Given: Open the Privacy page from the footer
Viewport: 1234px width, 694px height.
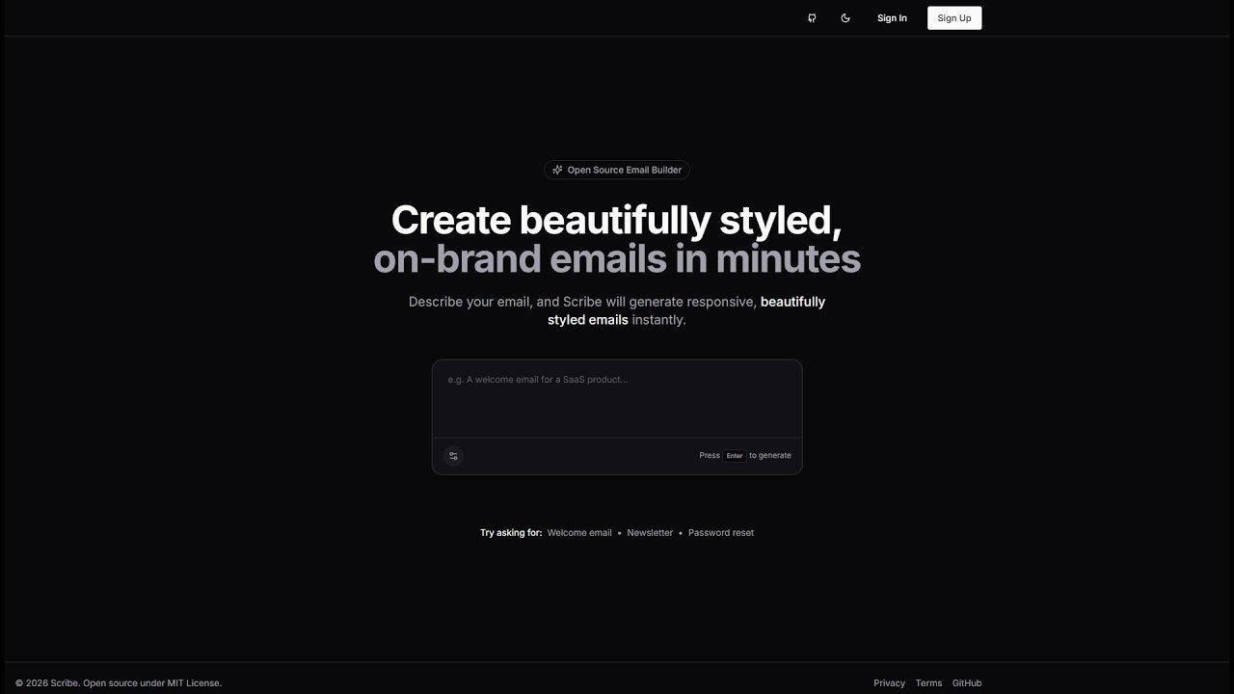Looking at the screenshot, I should 889,682.
